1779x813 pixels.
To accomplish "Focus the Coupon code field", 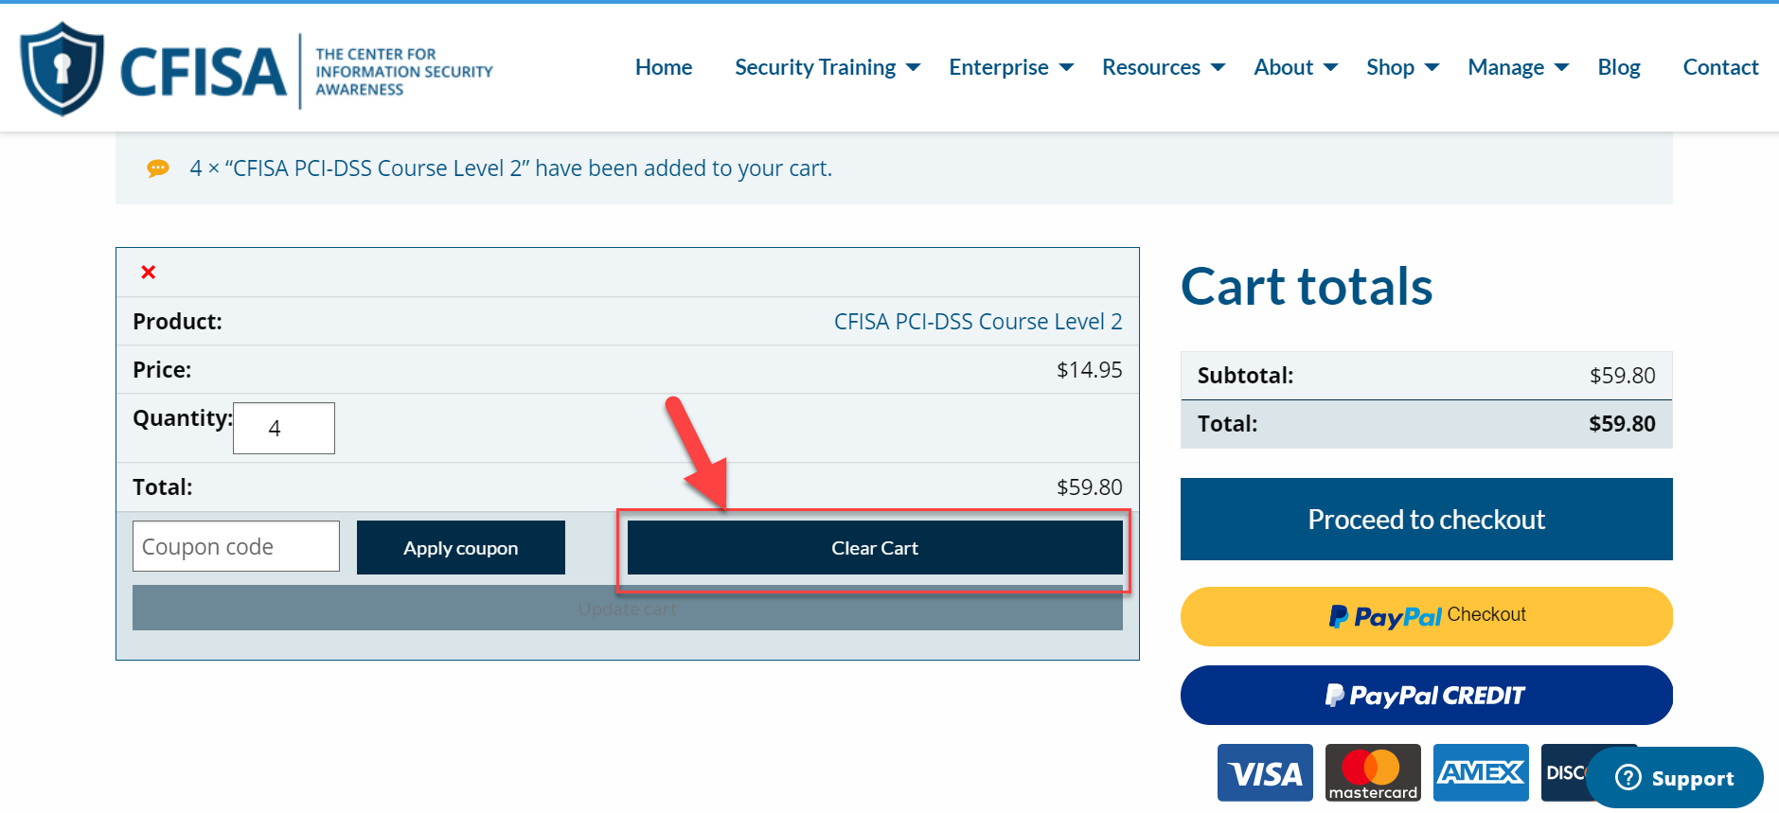I will (236, 547).
